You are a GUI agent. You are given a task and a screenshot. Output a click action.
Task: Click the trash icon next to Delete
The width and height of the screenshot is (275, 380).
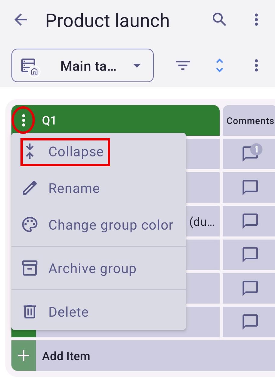(29, 312)
